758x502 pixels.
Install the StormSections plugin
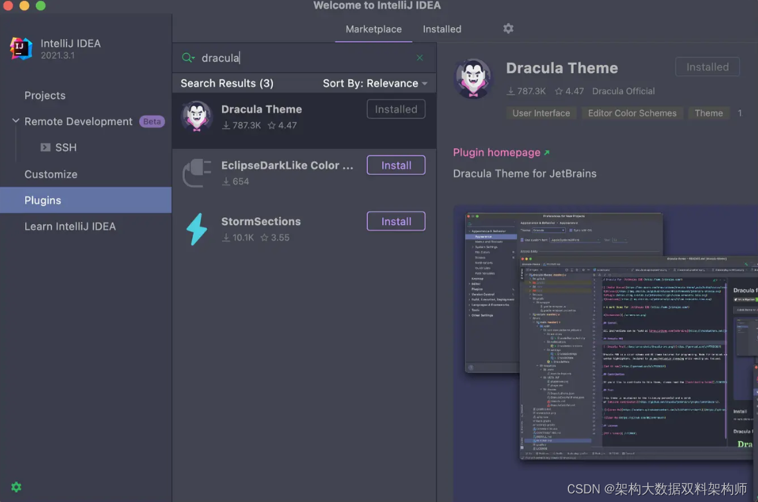click(x=396, y=221)
